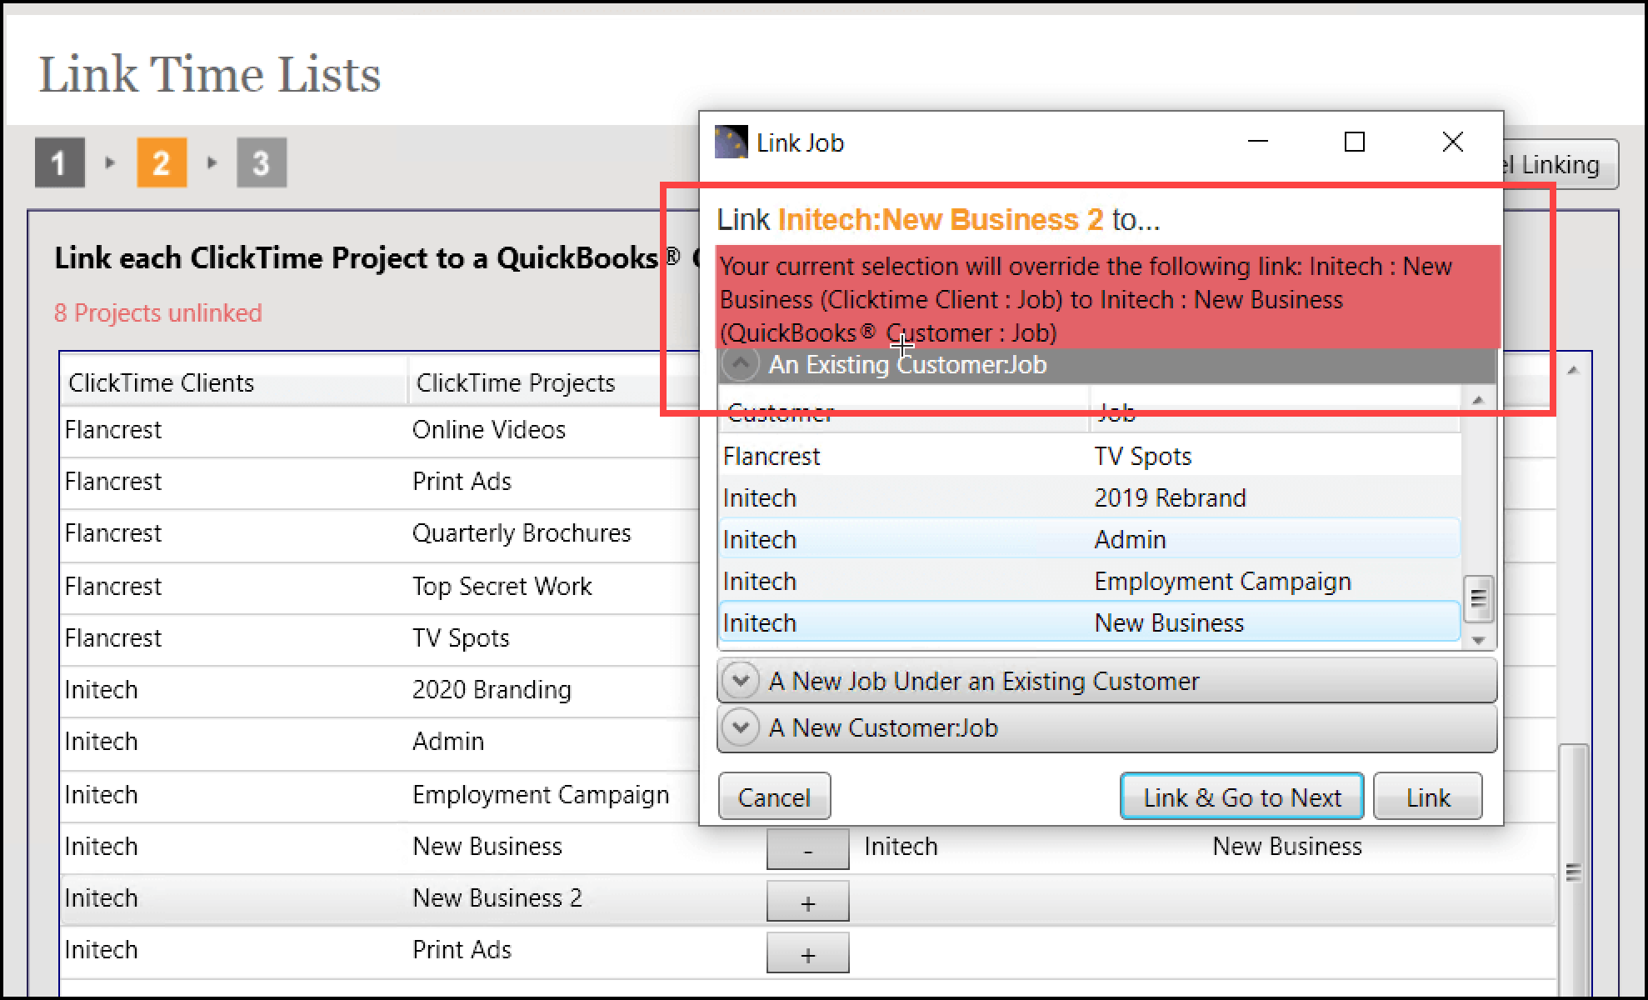Image resolution: width=1648 pixels, height=1000 pixels.
Task: Click the override warning message in dialog
Action: click(x=1108, y=299)
